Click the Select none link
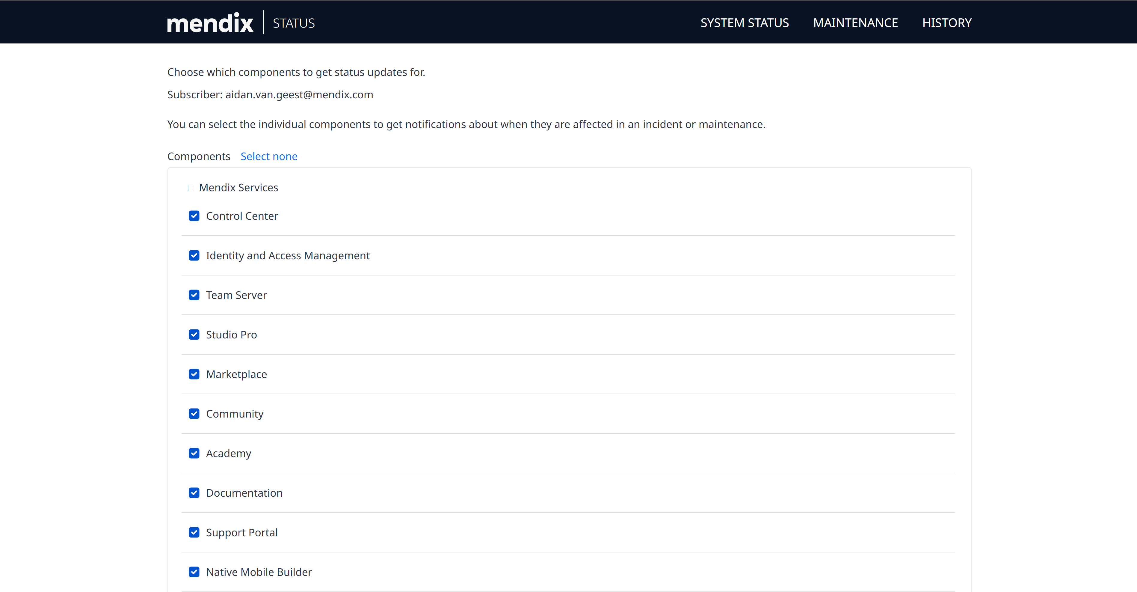Viewport: 1137px width, 592px height. [269, 156]
